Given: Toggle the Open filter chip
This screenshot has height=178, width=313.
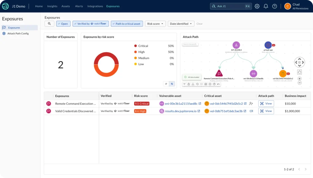Looking at the screenshot, I should (x=63, y=24).
